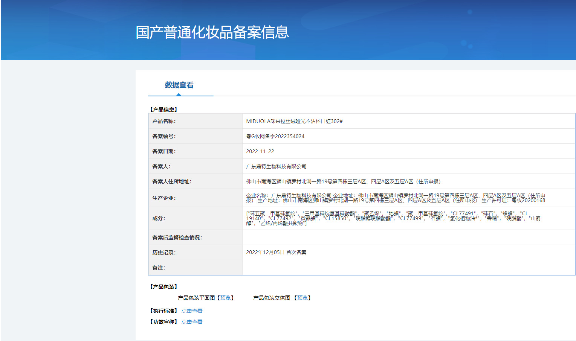The height and width of the screenshot is (341, 576).
Task: Select the 备案人住所地址 value text
Action: coord(343,181)
